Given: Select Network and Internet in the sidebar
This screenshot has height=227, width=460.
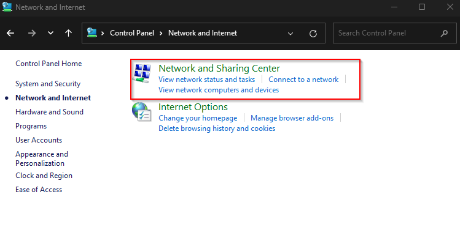Looking at the screenshot, I should pyautogui.click(x=53, y=98).
